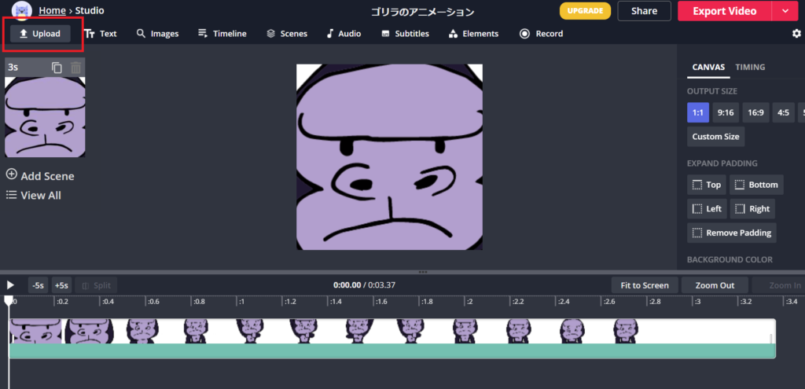Open the Timeline tool
Screen dimensions: 805x389
pyautogui.click(x=222, y=34)
